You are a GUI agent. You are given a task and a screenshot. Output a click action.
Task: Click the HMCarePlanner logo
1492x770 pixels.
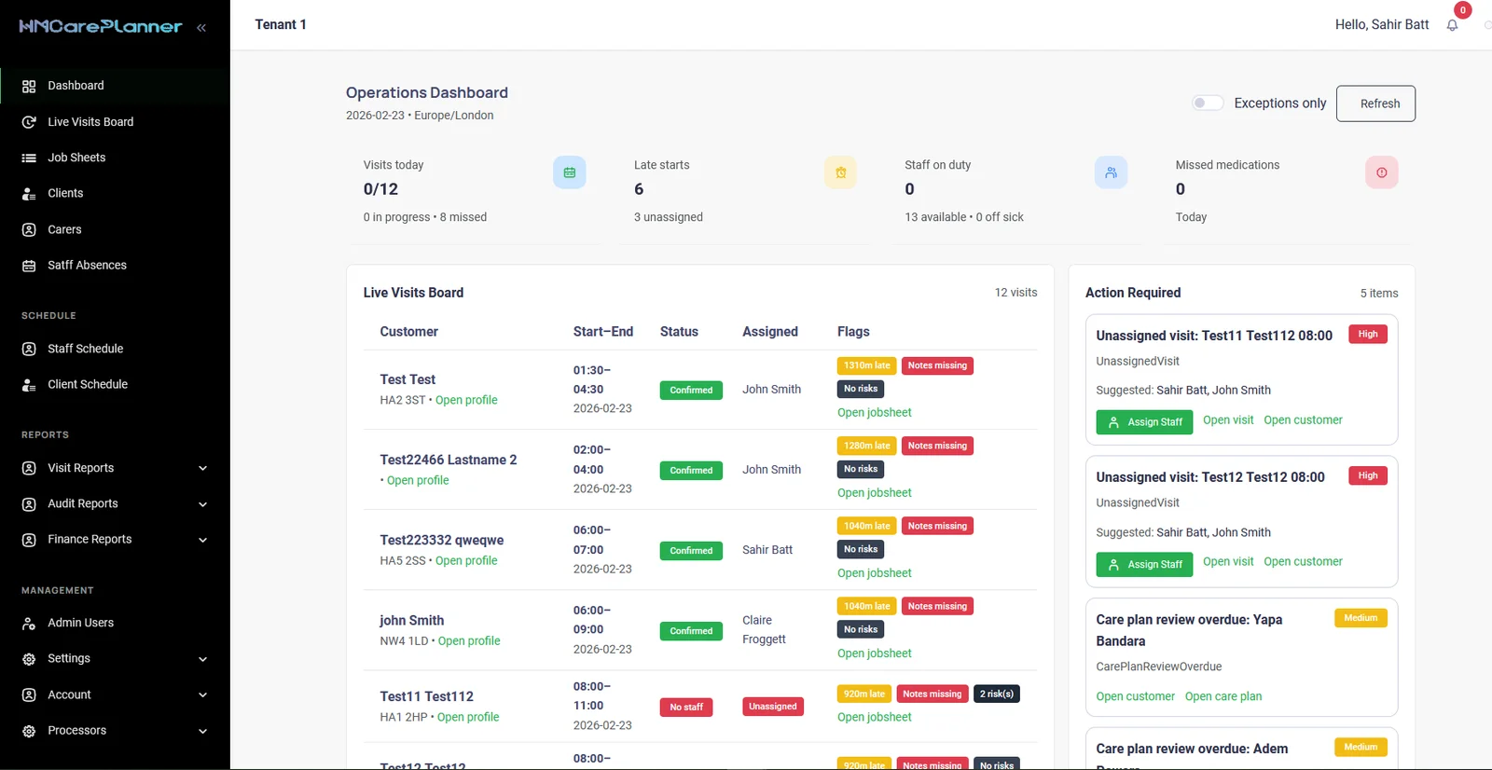(x=101, y=26)
